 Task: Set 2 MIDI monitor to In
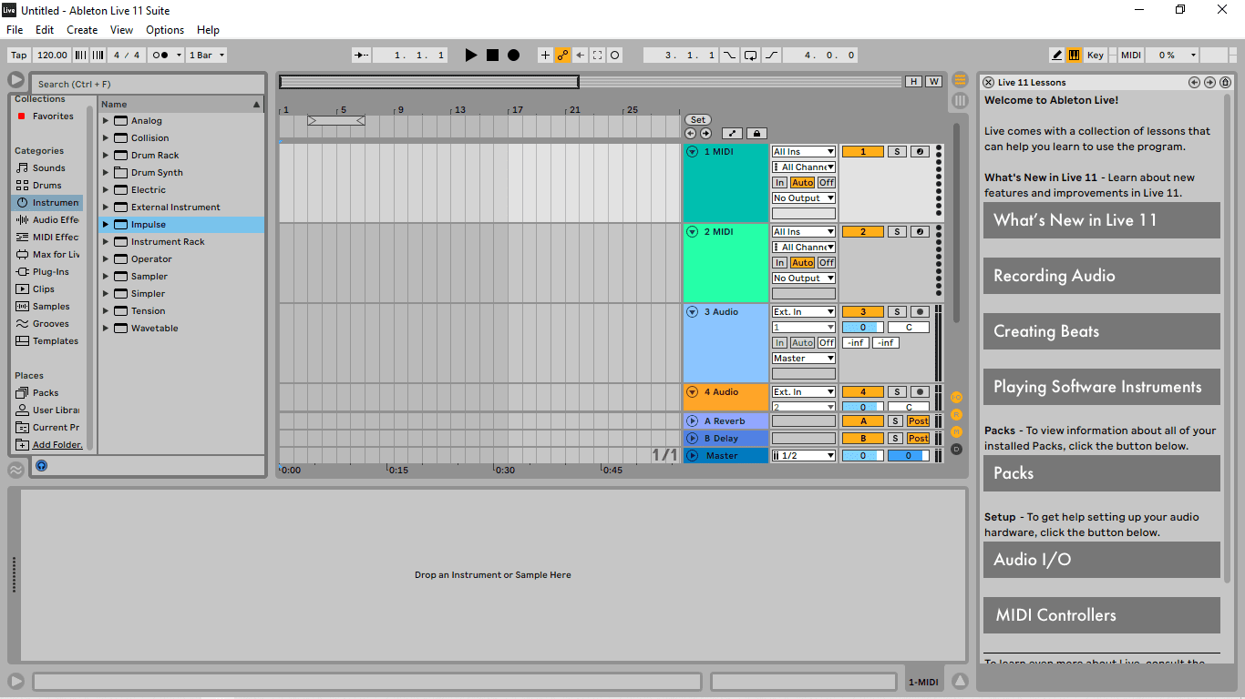click(780, 263)
